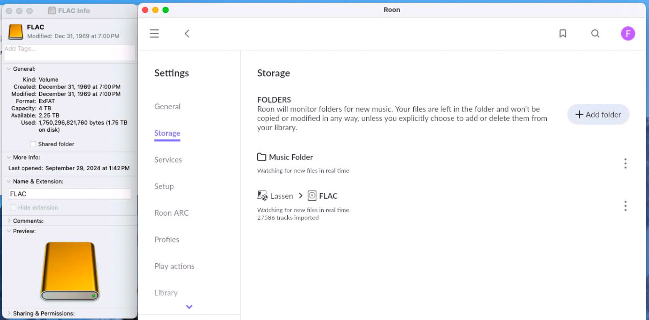Click the "Available: 2.25 TB" value
The height and width of the screenshot is (320, 649).
pyautogui.click(x=49, y=115)
